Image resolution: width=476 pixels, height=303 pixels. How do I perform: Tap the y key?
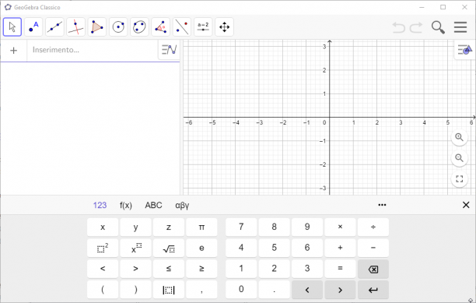135,227
